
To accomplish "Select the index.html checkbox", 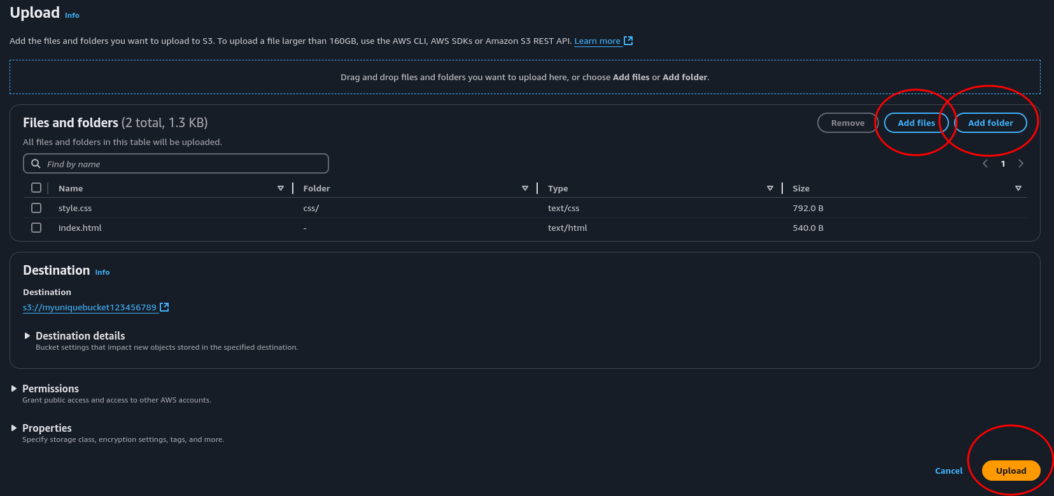I will coord(36,228).
